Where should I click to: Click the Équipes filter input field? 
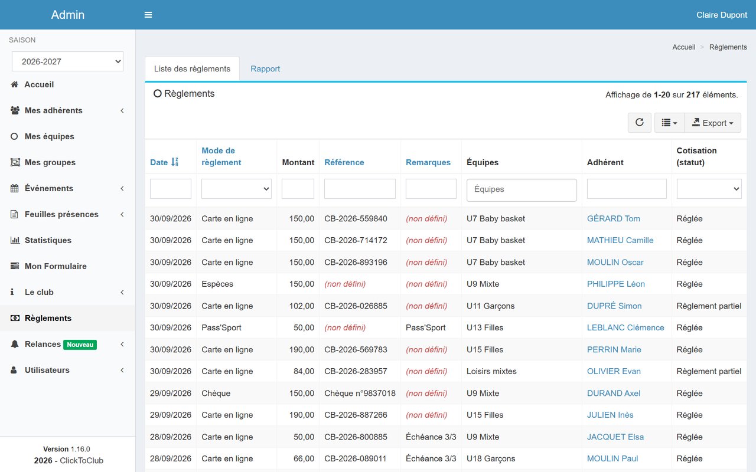[x=522, y=189]
